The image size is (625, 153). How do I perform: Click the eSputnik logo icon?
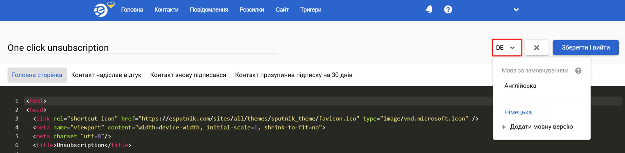point(101,10)
